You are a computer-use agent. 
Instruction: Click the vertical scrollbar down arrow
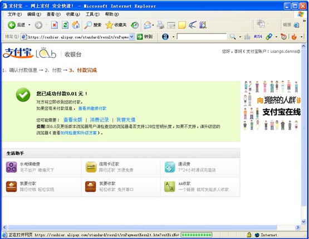pyautogui.click(x=303, y=222)
